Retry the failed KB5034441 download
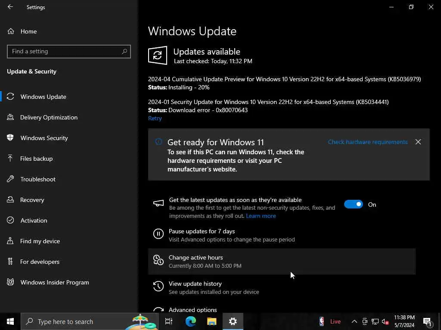The height and width of the screenshot is (330, 441). pyautogui.click(x=155, y=119)
